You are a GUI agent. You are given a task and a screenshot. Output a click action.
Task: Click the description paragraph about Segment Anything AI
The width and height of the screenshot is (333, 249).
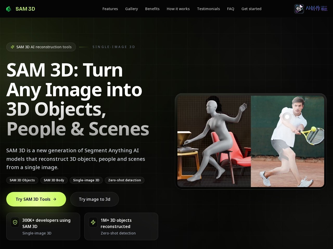[76, 159]
